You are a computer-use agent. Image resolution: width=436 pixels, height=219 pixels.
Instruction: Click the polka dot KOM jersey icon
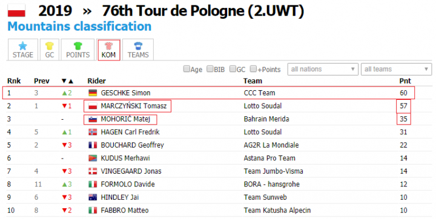109,45
